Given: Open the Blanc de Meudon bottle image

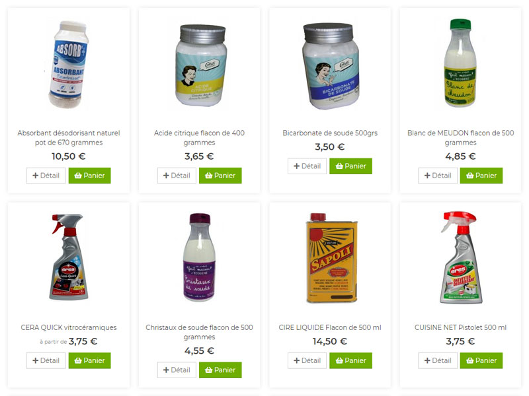Looking at the screenshot, I should point(460,63).
